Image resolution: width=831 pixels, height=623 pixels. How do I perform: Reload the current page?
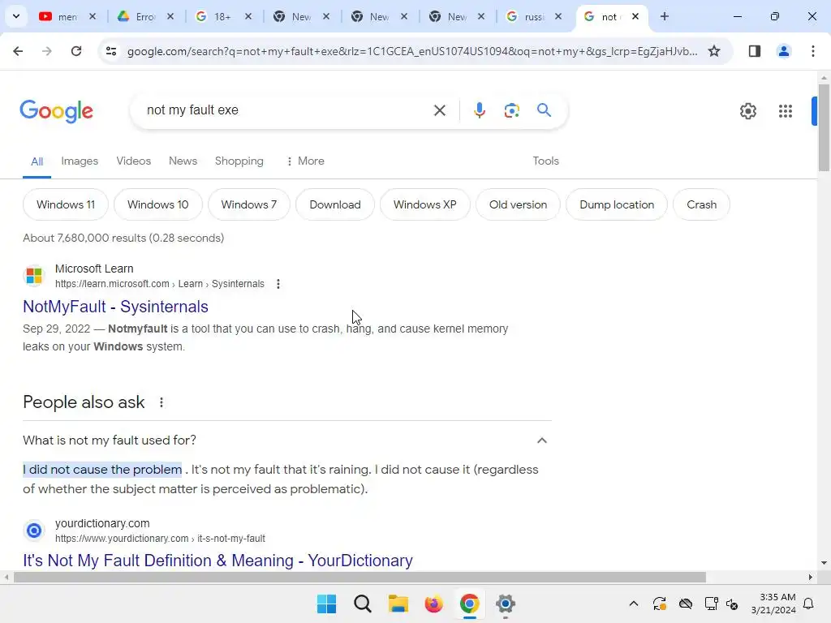coord(76,51)
